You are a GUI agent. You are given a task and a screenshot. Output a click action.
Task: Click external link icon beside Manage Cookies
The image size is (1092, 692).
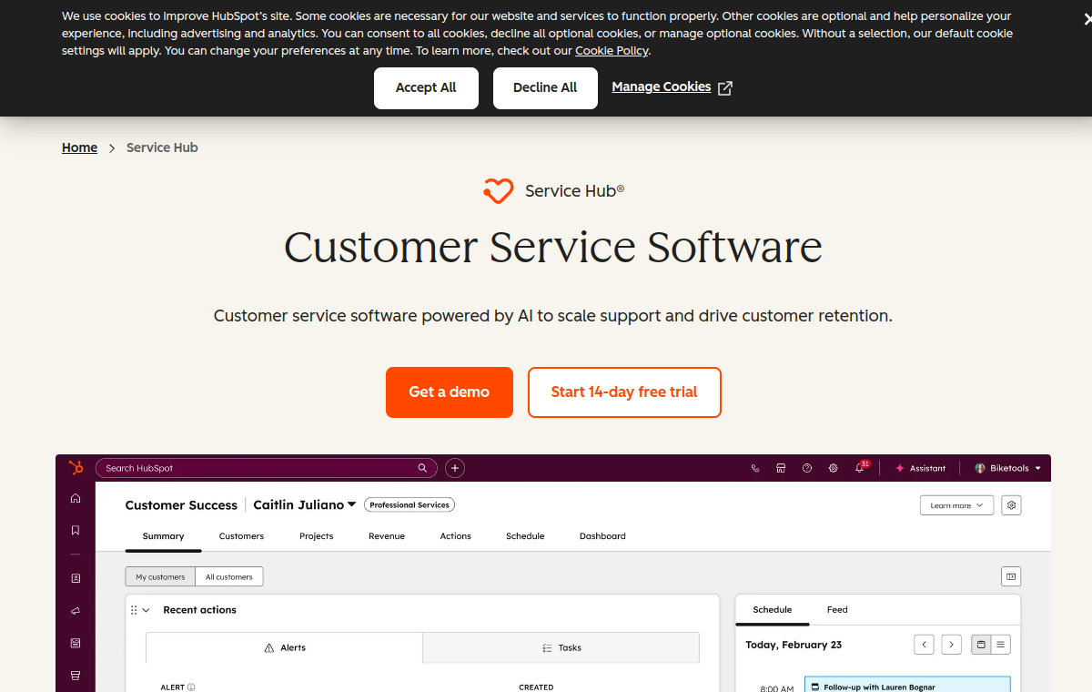[x=725, y=87]
